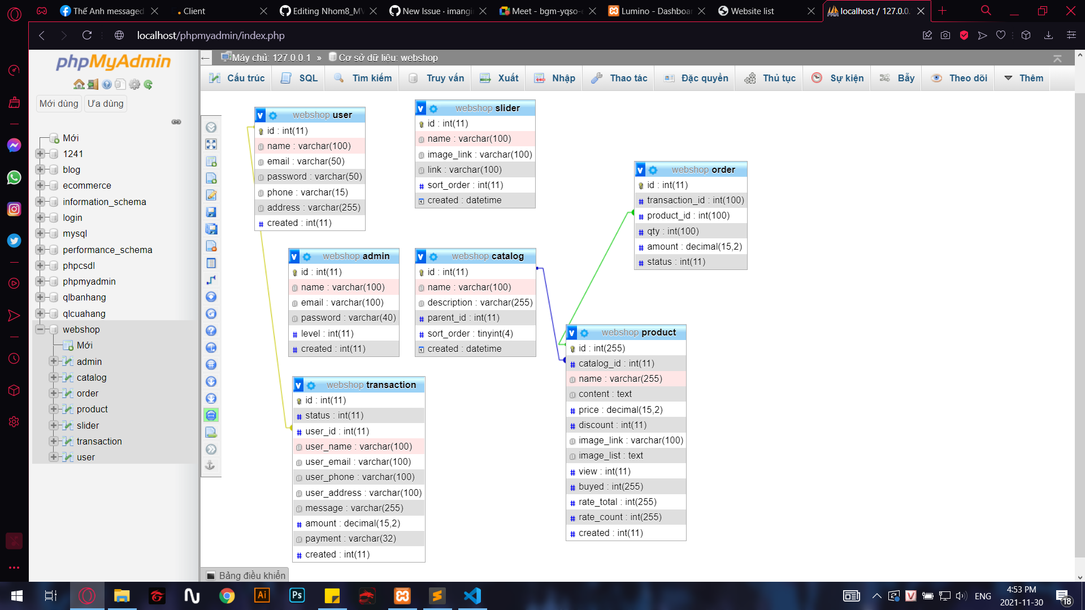Toggle the V column view on webshop slider table
This screenshot has width=1085, height=610.
421,108
